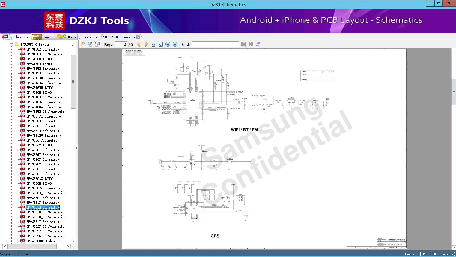Close the SM-G531H Schematic tab
Viewport: 456px width, 257px height.
click(139, 37)
